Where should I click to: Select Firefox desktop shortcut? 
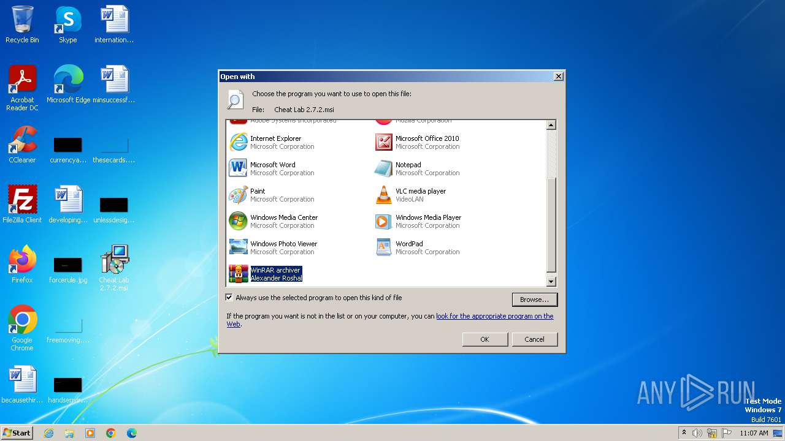coord(22,265)
